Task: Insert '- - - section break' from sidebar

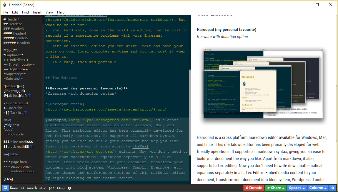Action: pyautogui.click(x=17, y=167)
